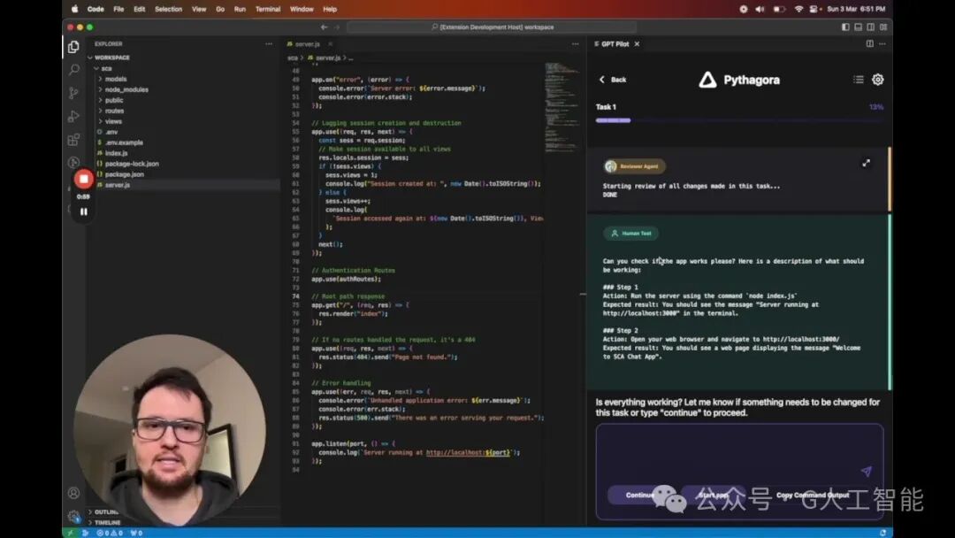This screenshot has height=538, width=955.
Task: Stop the screen recording with red button
Action: [x=83, y=179]
